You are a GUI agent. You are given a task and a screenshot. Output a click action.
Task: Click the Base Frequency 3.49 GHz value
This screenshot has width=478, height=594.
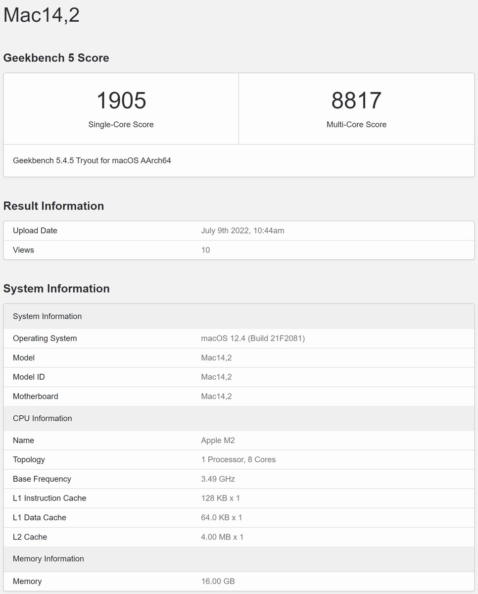point(218,479)
